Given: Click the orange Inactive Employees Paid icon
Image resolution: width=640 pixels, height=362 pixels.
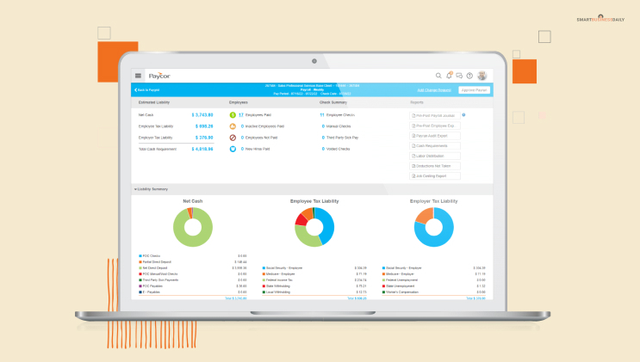Looking at the screenshot, I should [x=233, y=126].
